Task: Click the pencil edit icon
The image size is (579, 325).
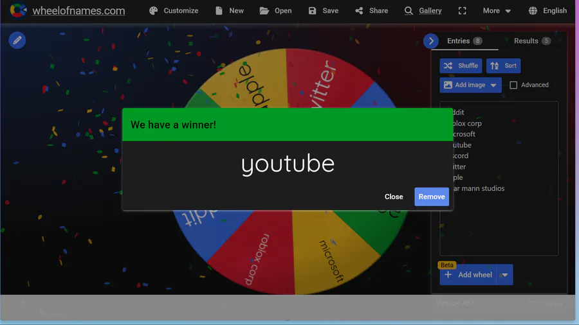Action: tap(17, 40)
